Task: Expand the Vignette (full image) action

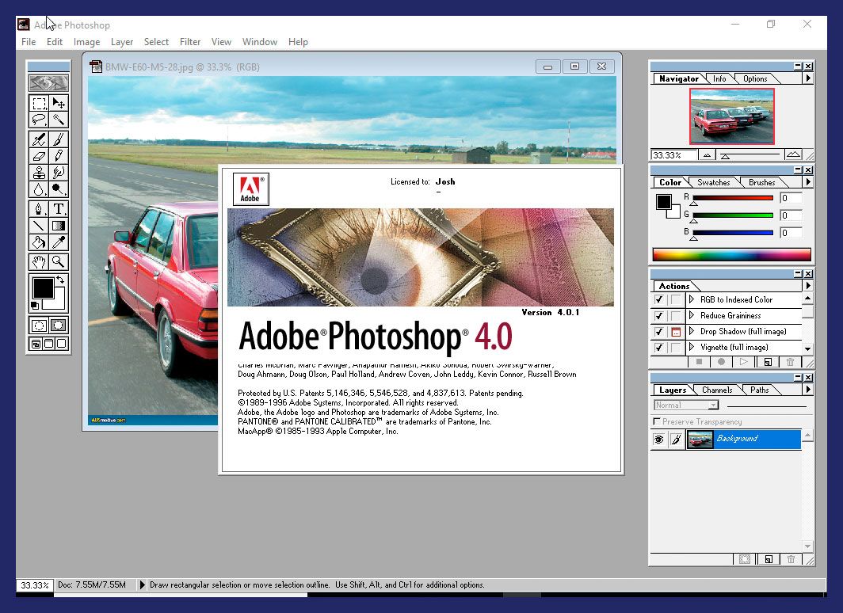Action: click(x=692, y=347)
